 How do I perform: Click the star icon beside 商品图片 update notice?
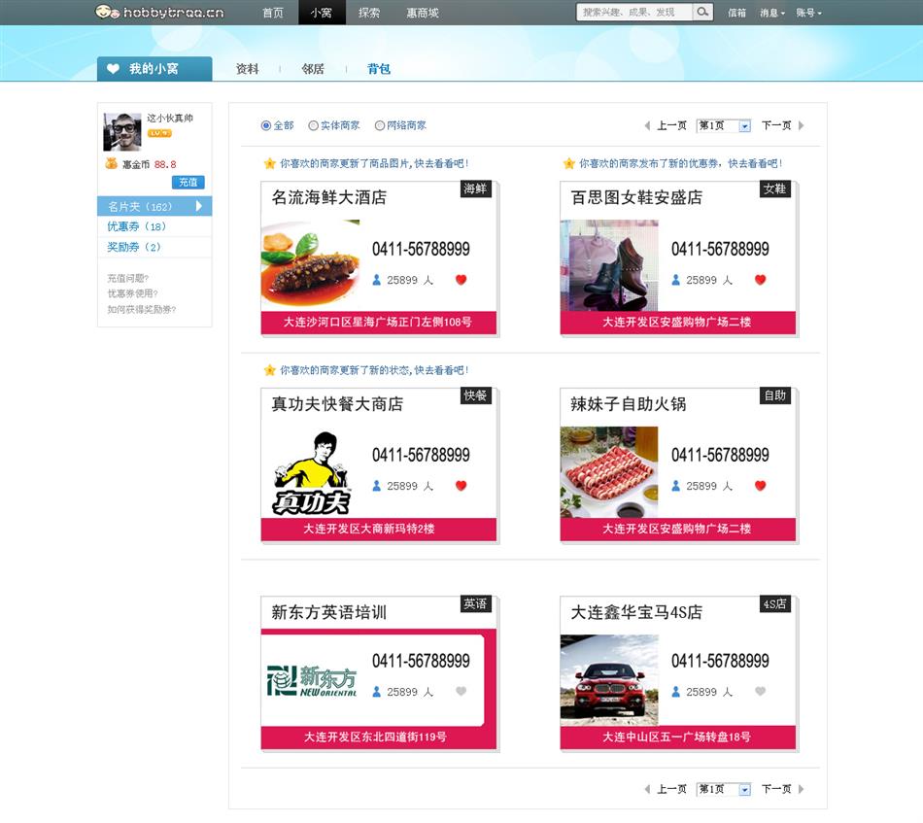(x=269, y=163)
